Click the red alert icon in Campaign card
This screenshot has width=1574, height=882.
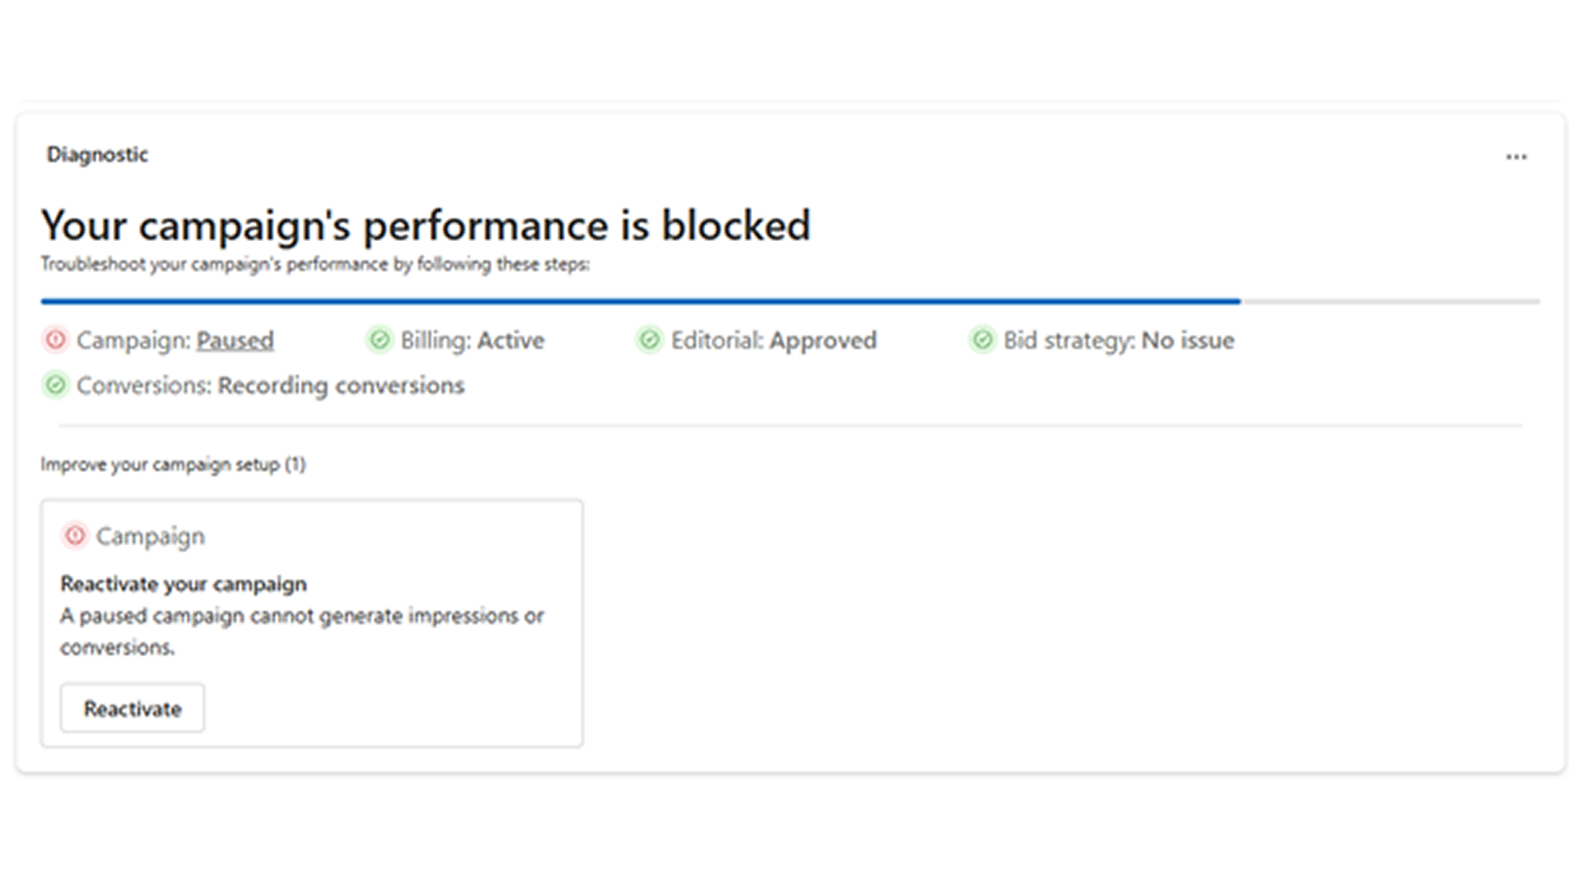point(75,535)
